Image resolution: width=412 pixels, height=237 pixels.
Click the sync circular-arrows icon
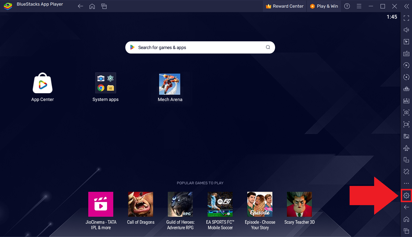(x=406, y=77)
